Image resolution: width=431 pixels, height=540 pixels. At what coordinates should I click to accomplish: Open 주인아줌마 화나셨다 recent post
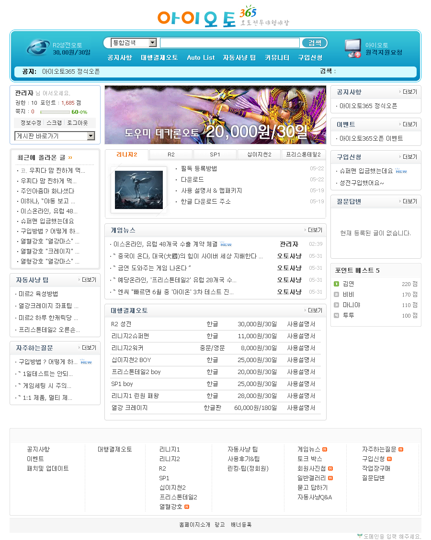point(47,191)
